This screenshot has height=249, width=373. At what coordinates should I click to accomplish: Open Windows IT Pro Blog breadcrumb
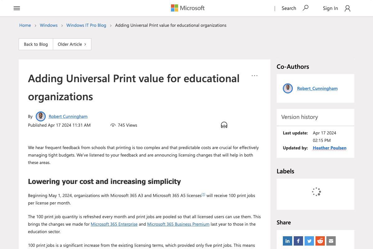[x=86, y=25]
